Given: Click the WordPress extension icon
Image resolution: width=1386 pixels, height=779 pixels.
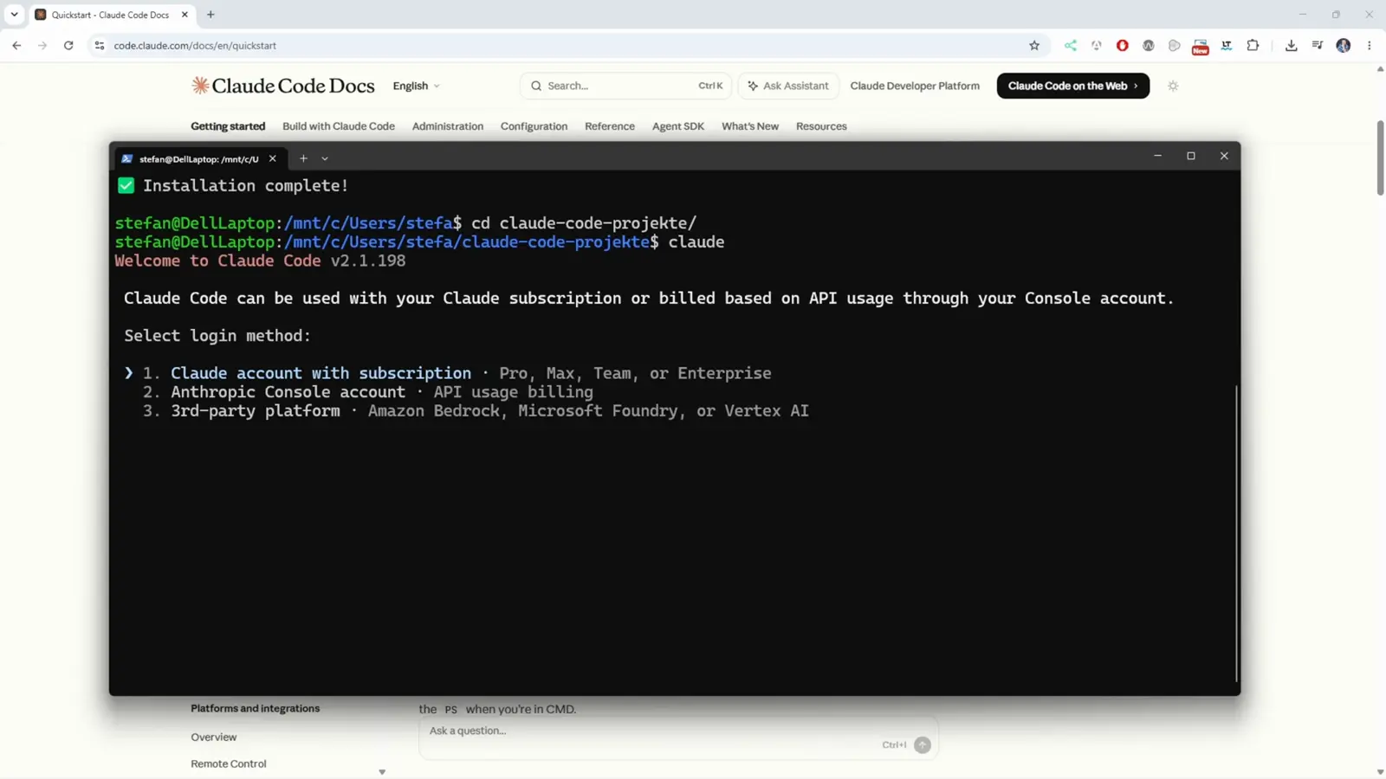Looking at the screenshot, I should coord(1149,45).
